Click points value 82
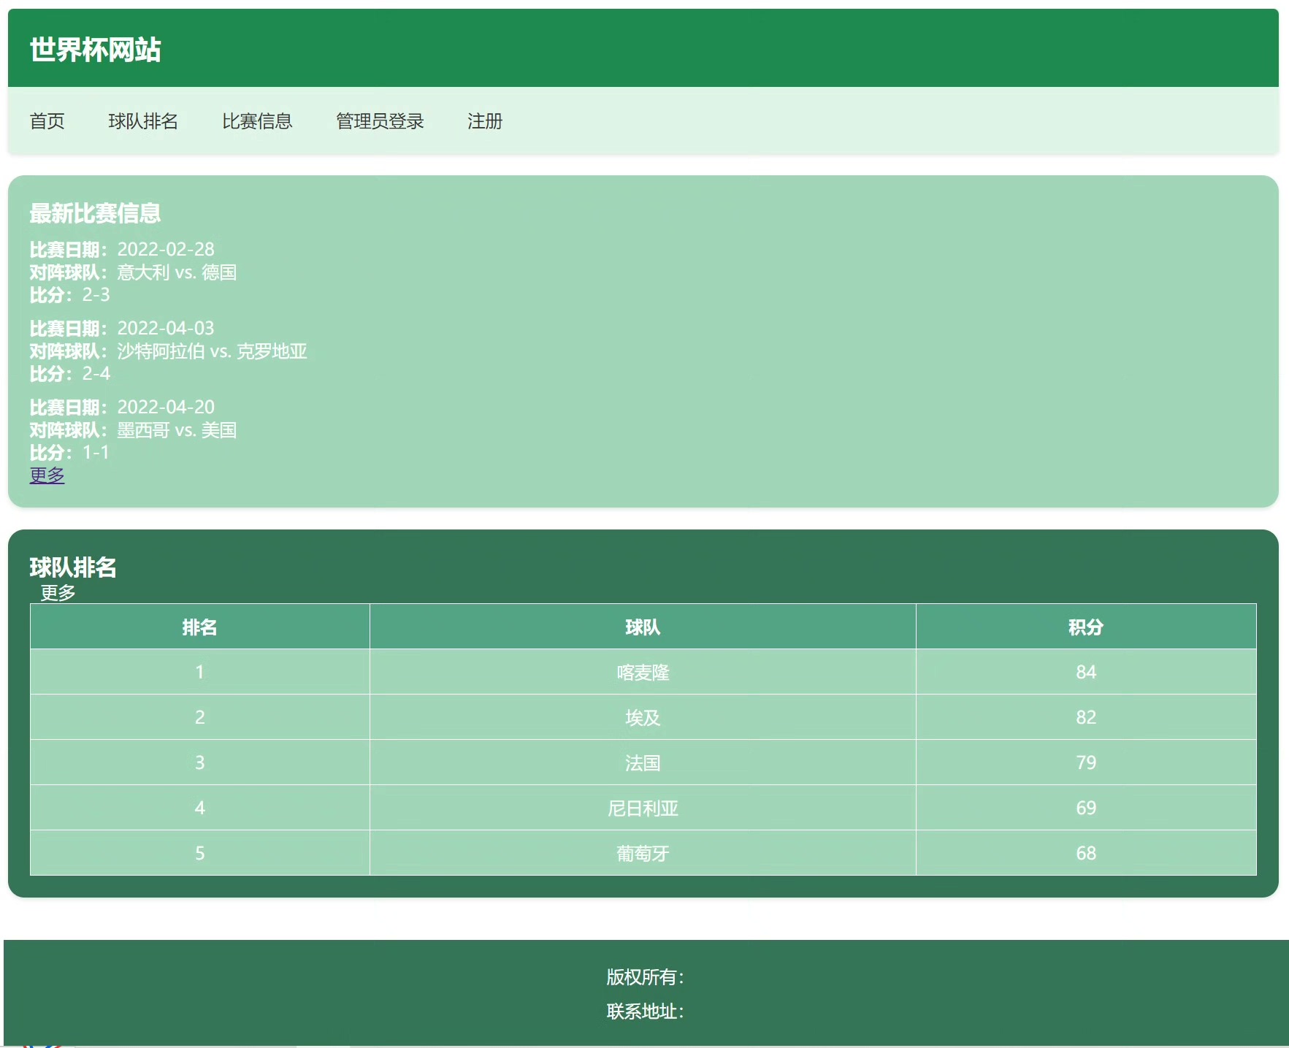The image size is (1289, 1048). 1086,717
